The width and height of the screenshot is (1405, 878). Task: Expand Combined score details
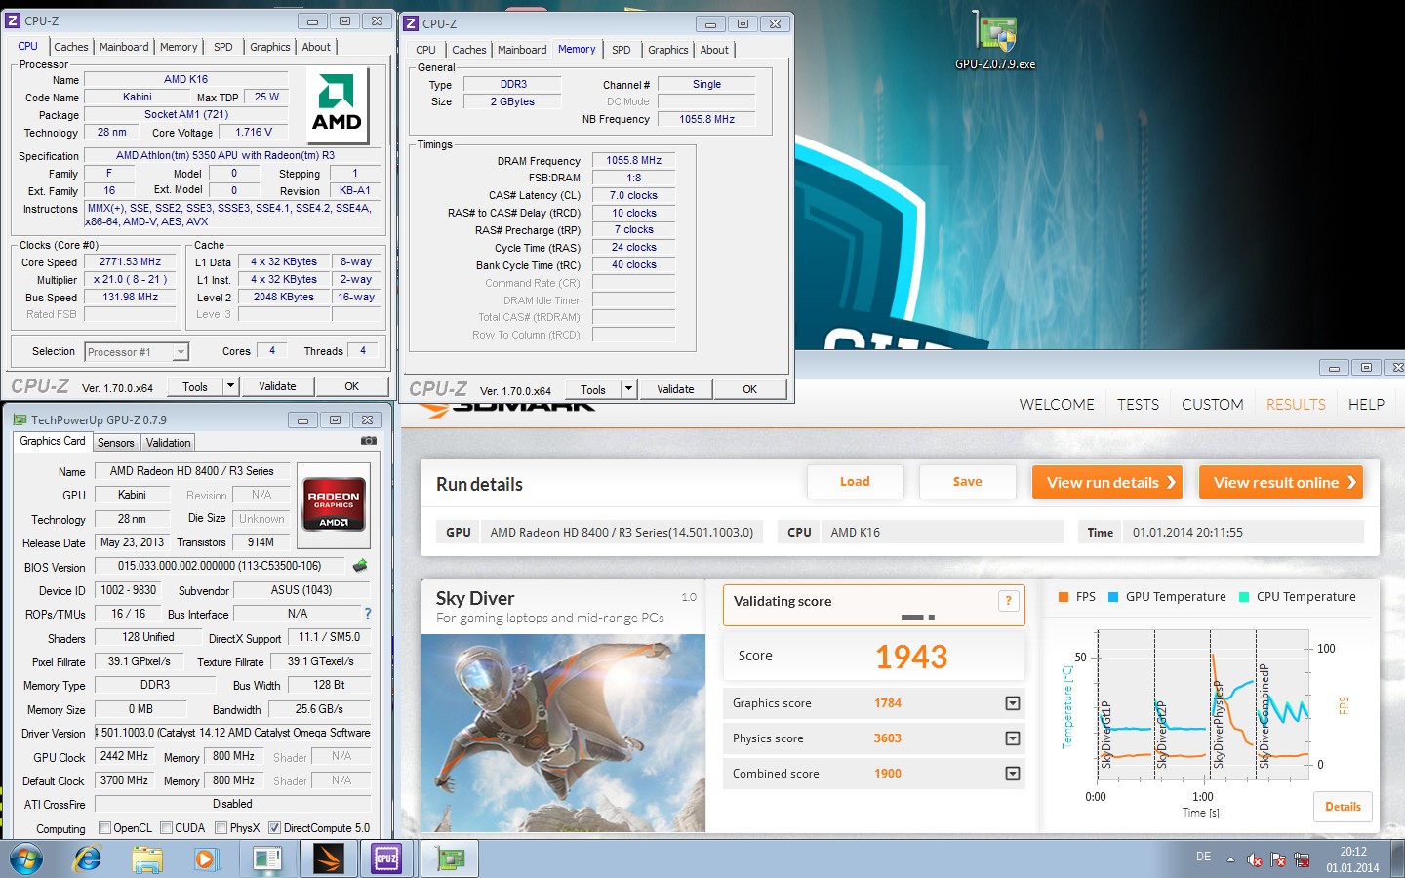(1013, 774)
